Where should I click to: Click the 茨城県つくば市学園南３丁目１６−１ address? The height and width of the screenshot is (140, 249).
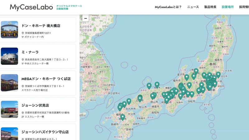point(45,86)
